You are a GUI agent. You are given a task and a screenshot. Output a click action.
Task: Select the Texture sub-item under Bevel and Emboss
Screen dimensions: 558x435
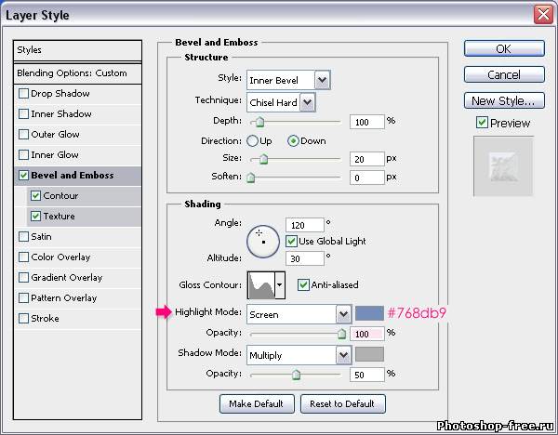(x=59, y=217)
